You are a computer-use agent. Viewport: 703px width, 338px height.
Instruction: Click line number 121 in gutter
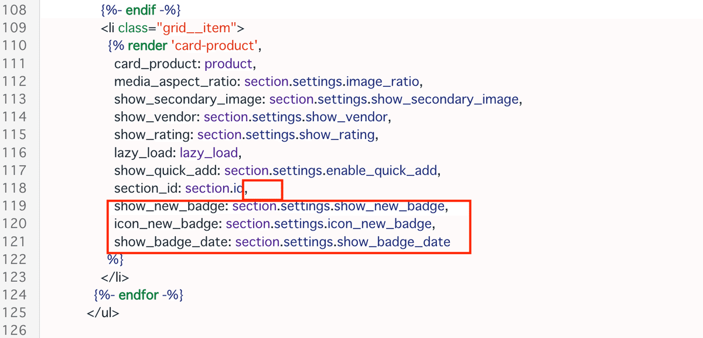point(15,241)
